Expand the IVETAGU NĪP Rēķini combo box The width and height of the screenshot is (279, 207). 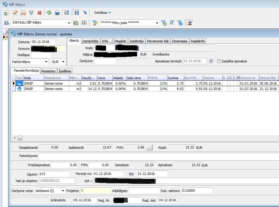pyautogui.click(x=69, y=23)
